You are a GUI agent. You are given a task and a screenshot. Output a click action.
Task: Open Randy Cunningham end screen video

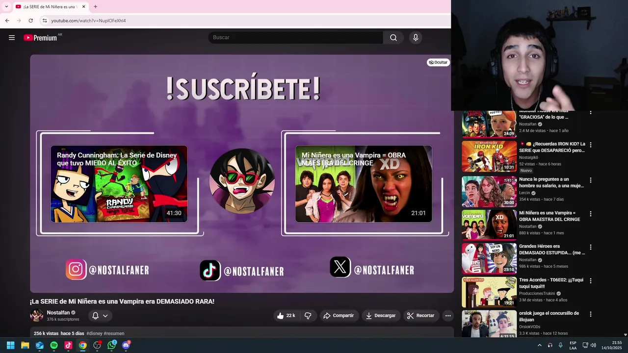[119, 184]
